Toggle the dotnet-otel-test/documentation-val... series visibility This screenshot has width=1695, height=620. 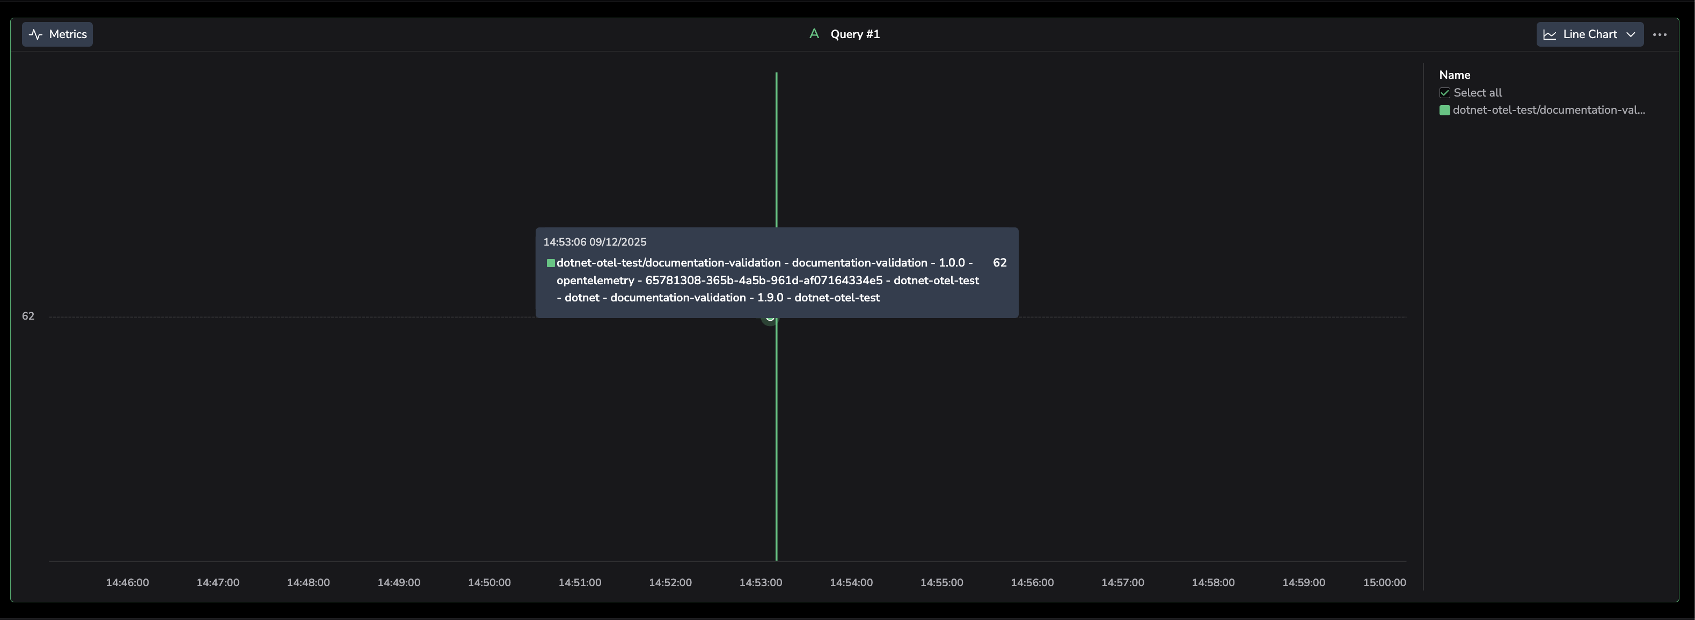pyautogui.click(x=1547, y=110)
